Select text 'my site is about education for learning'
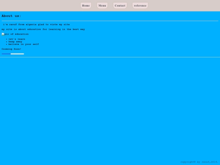 pos(31,29)
